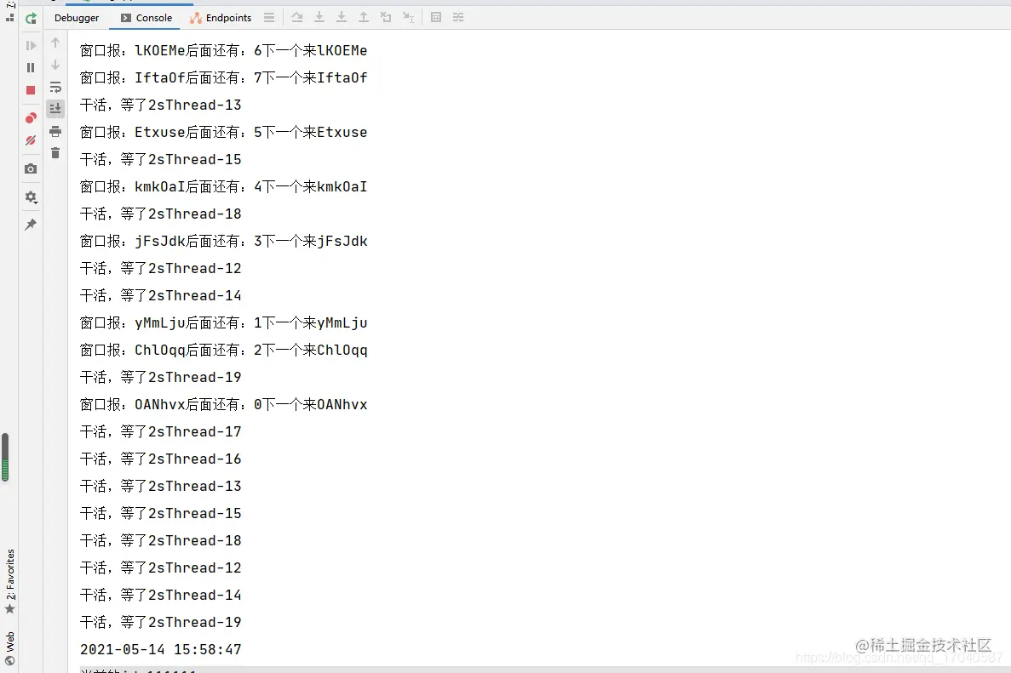Click the layout options icon after Endpoints
The image size is (1011, 673).
point(269,17)
